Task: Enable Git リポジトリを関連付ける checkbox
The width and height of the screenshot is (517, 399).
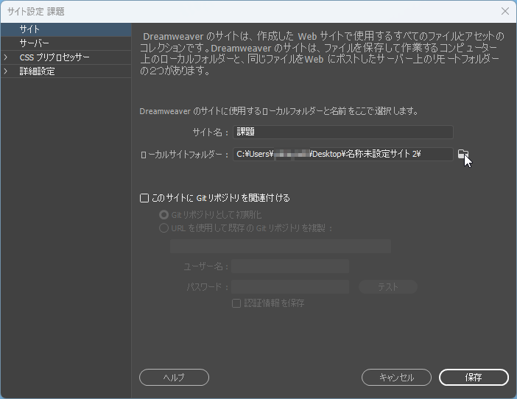Action: click(144, 198)
